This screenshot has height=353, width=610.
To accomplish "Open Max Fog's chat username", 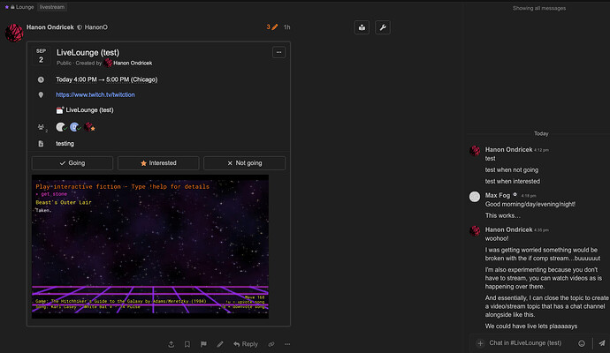I will (497, 195).
